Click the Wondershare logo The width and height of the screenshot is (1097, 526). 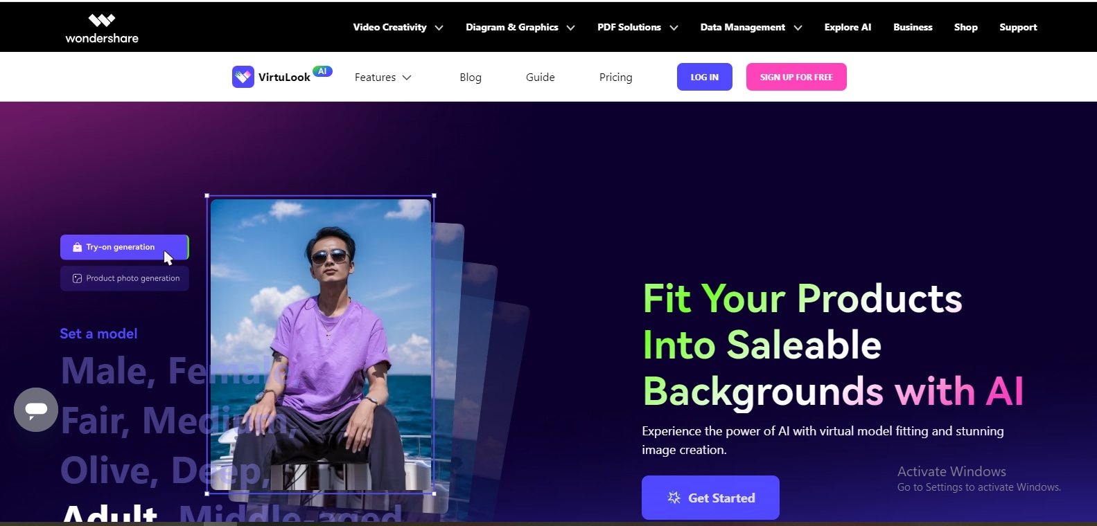click(x=102, y=28)
